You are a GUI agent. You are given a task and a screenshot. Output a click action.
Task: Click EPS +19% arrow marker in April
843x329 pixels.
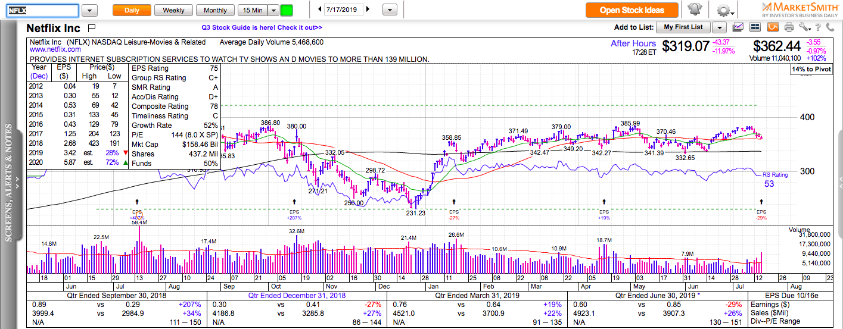coord(604,202)
